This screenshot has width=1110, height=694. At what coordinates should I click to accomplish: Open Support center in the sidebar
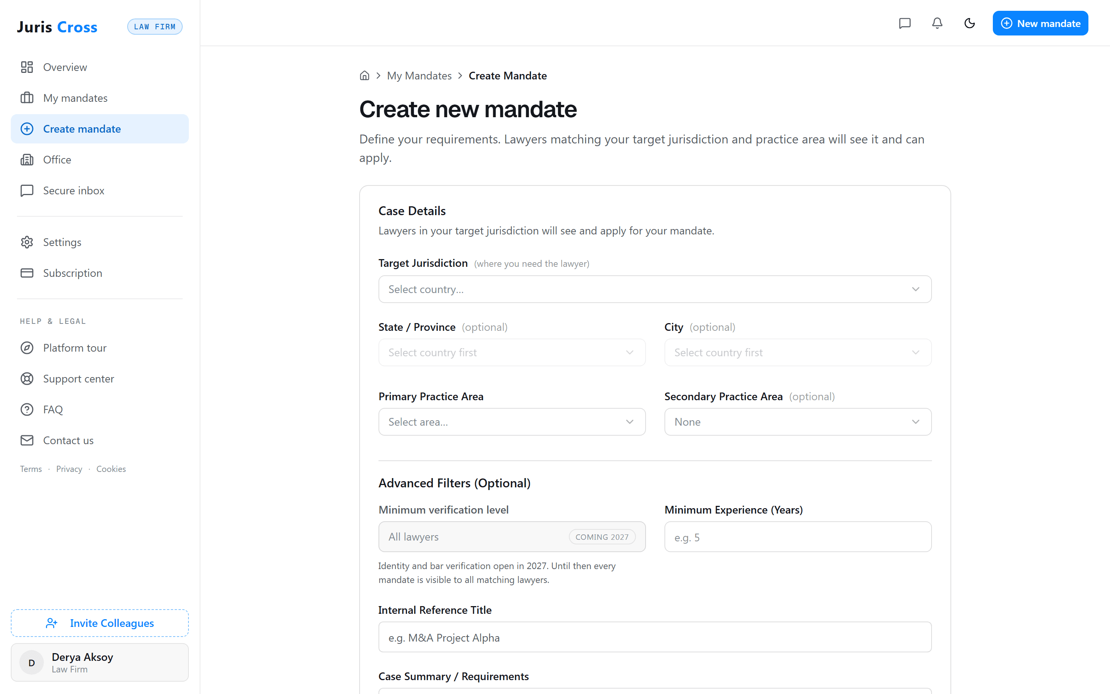pyautogui.click(x=99, y=379)
